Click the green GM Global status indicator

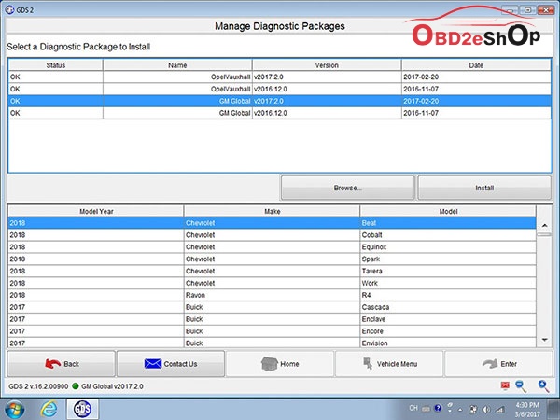click(76, 386)
